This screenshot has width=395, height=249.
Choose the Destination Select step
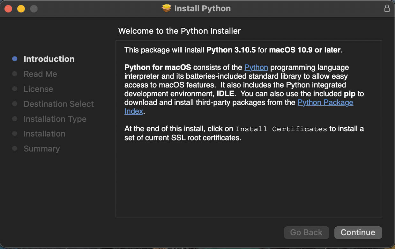pyautogui.click(x=59, y=104)
